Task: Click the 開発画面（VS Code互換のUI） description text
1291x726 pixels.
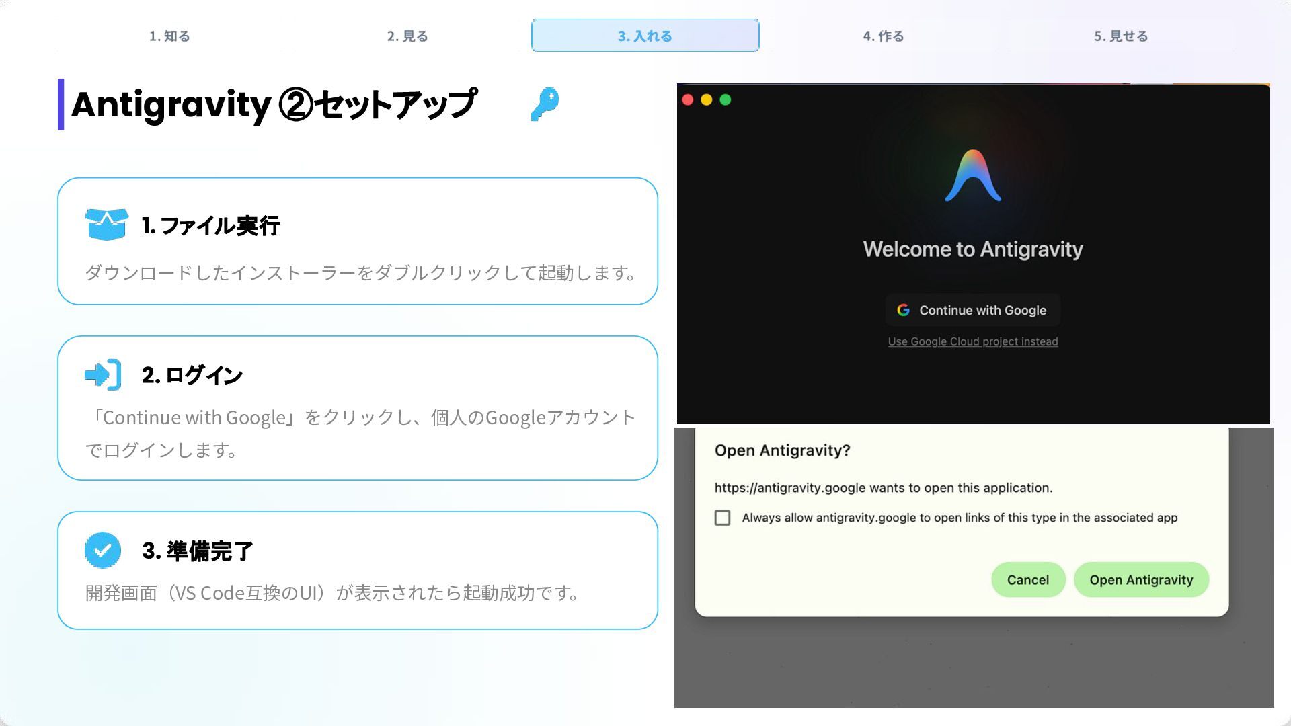Action: (333, 593)
